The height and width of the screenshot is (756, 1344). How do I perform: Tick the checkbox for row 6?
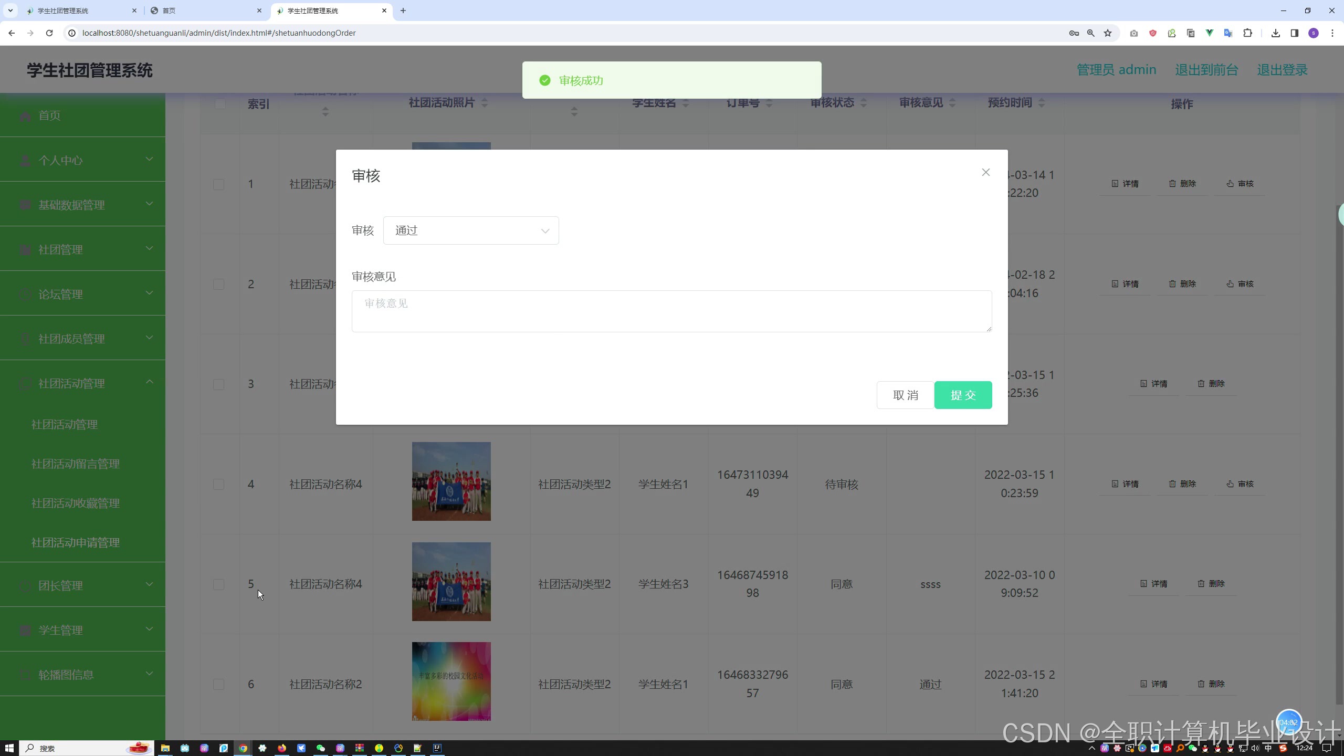219,684
